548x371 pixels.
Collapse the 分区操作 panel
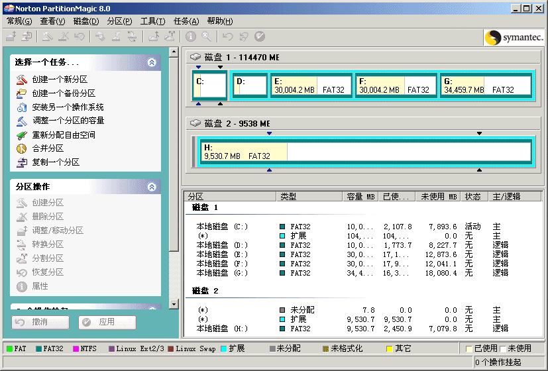point(152,187)
